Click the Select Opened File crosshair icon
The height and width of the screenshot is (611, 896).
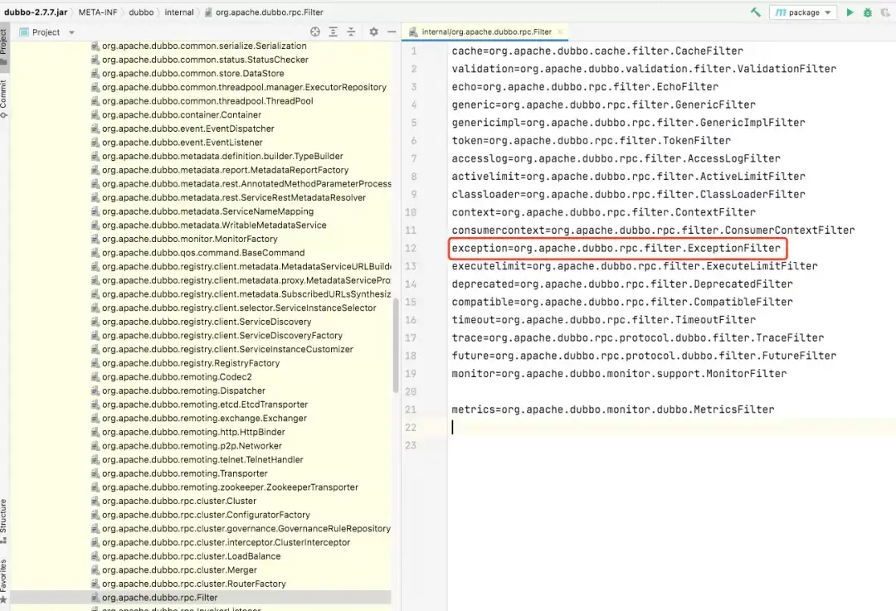click(x=315, y=32)
